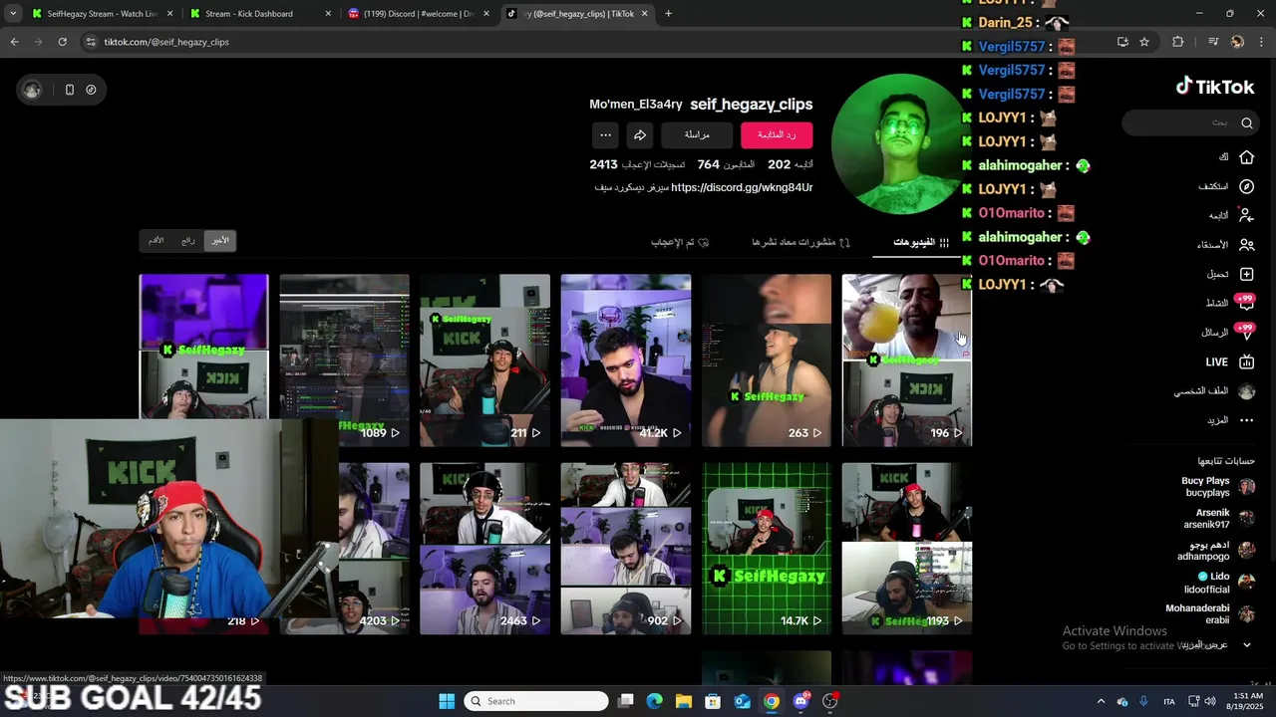Switch to Videos (الفيديوهات) profile tab
This screenshot has height=717, width=1276.
(921, 242)
